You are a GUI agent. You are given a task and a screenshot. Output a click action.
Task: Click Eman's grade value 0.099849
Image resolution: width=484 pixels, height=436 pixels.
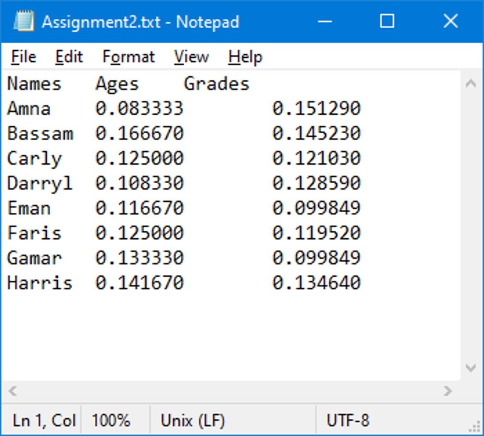[316, 208]
